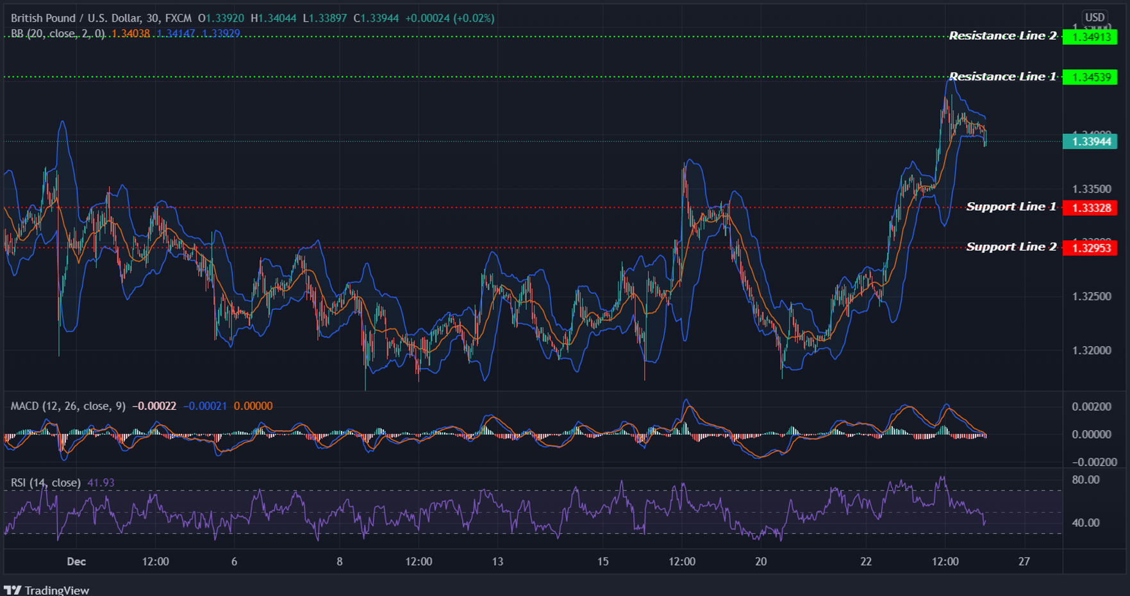The height and width of the screenshot is (596, 1130).
Task: Open the USD currency selector on price scale
Action: point(1093,14)
